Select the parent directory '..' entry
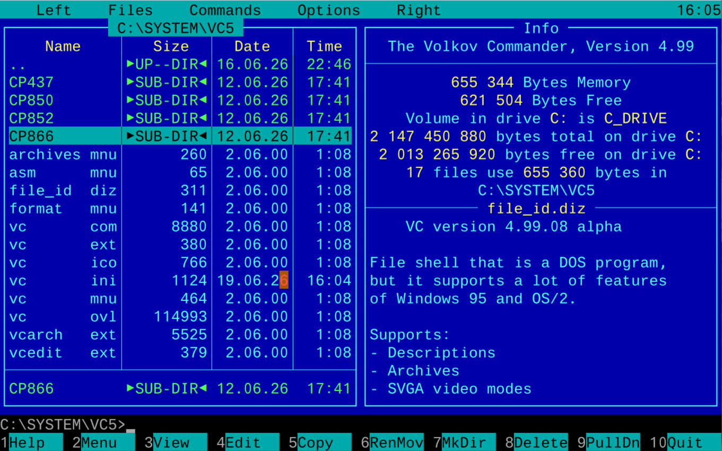This screenshot has height=451, width=722. click(x=180, y=65)
